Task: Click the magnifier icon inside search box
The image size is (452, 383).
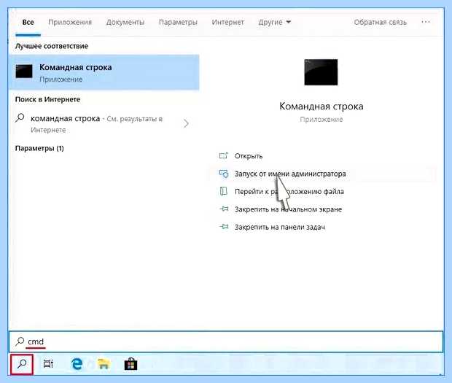Action: click(20, 341)
